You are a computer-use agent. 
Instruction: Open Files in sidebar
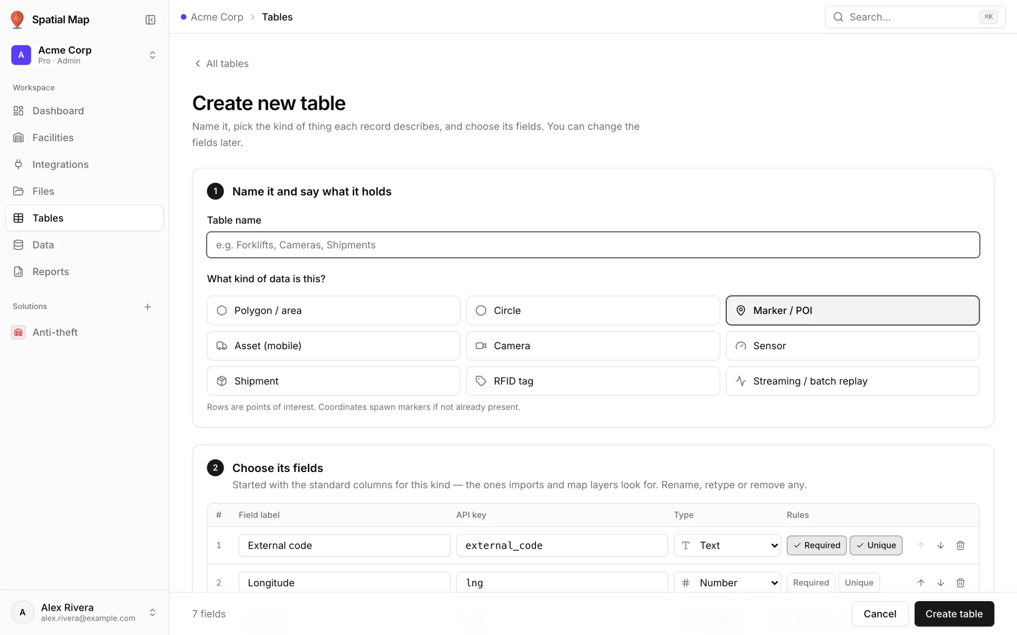click(x=84, y=191)
